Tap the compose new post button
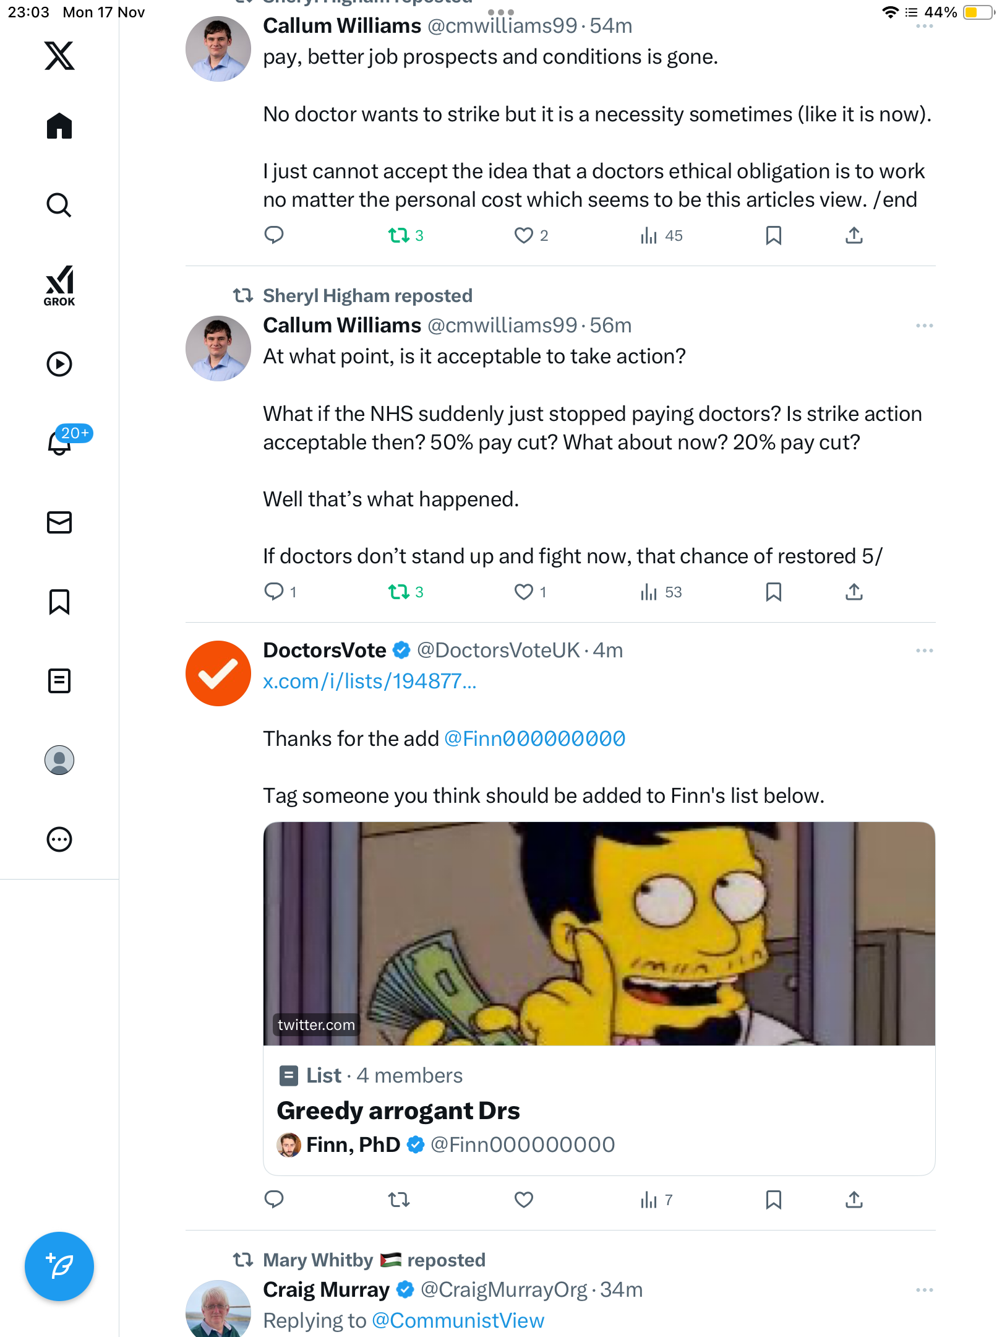 59,1266
